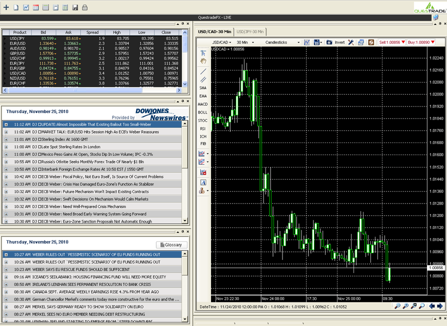447x326 pixels.
Task: Switch to the USD/JPY-30 Min tab
Action: tap(250, 31)
